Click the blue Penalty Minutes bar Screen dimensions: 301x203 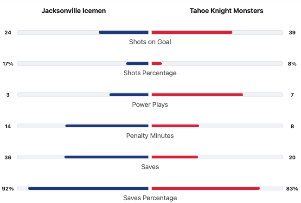tap(107, 126)
